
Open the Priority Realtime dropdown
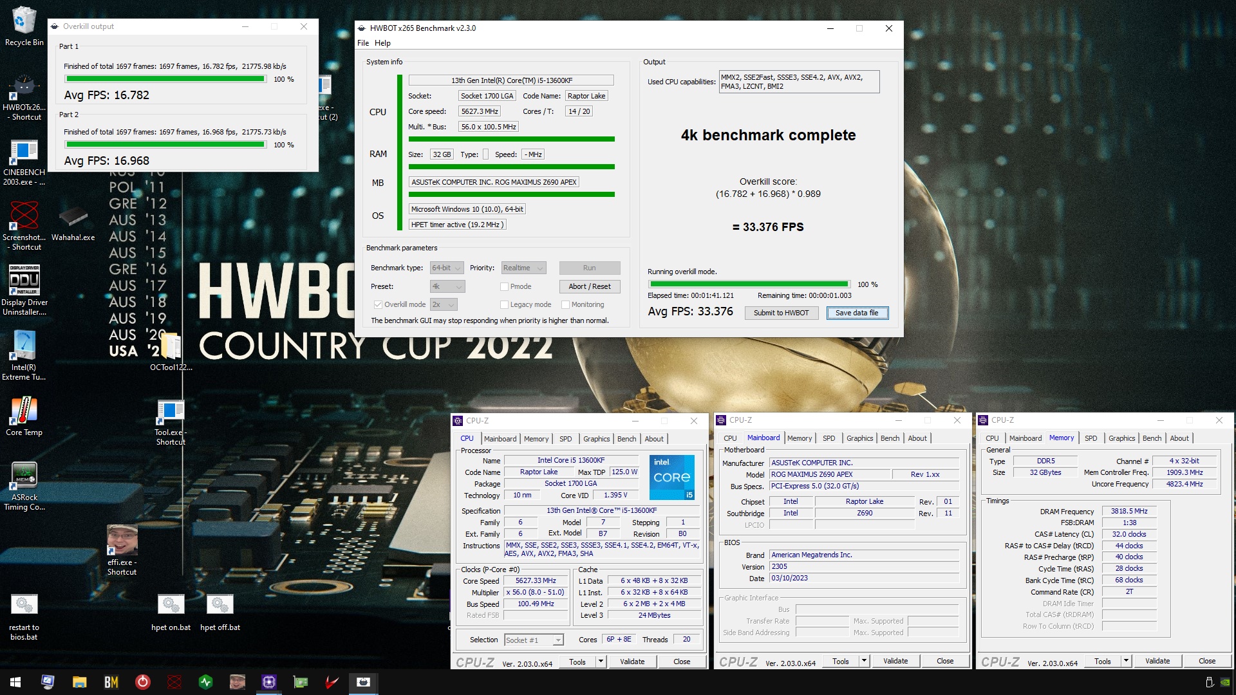[x=523, y=268]
